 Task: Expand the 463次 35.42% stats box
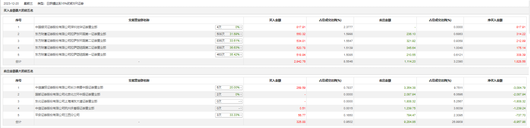(x=229, y=55)
